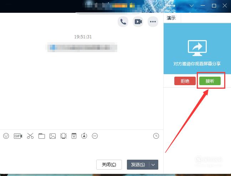Switch to the 演示 tab
231x176 pixels.
tap(171, 18)
